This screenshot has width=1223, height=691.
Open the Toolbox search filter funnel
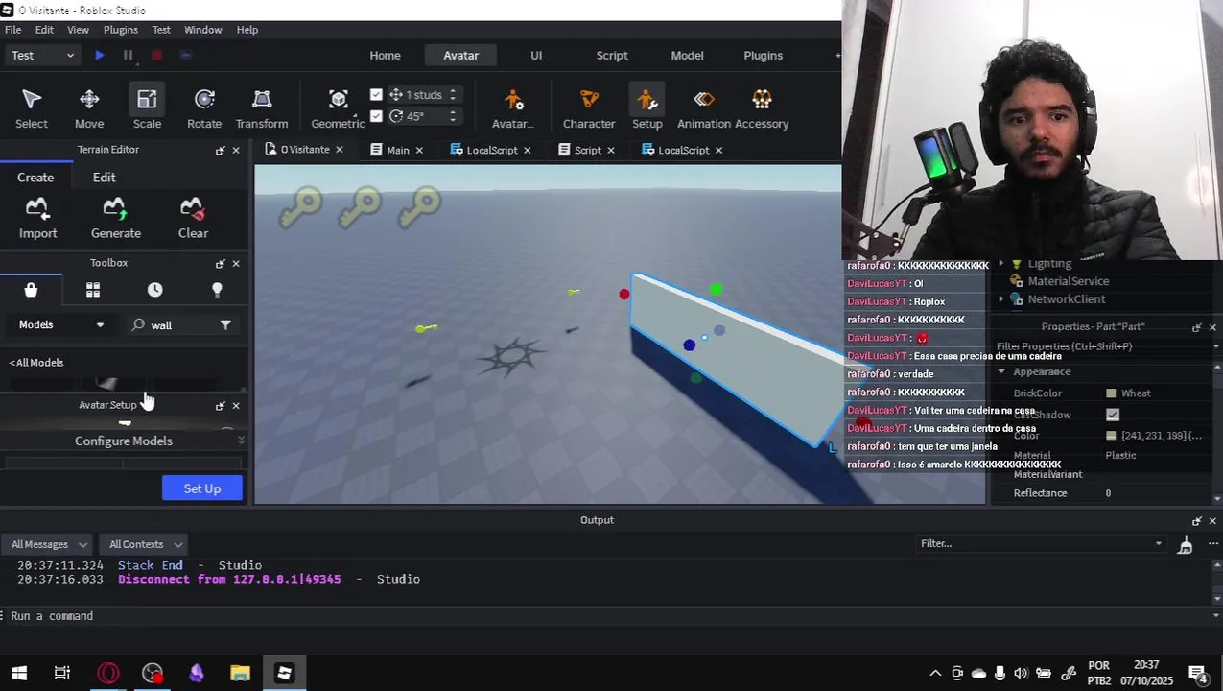click(x=225, y=325)
